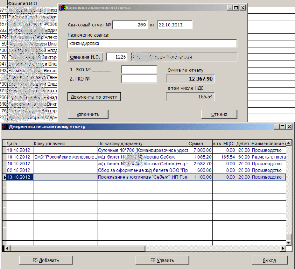Click the Дата column header
295x269 pixels.
(20, 143)
